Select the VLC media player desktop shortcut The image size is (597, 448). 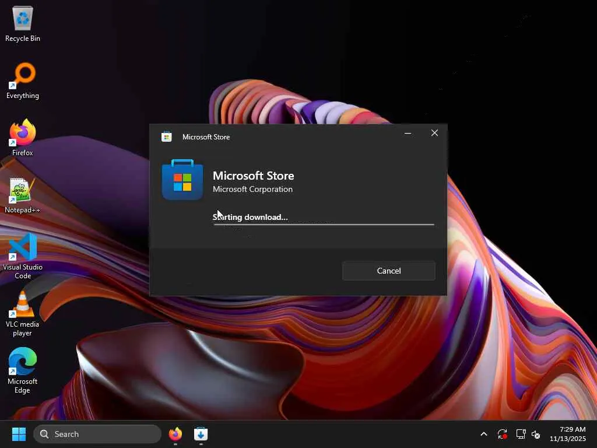(x=23, y=314)
